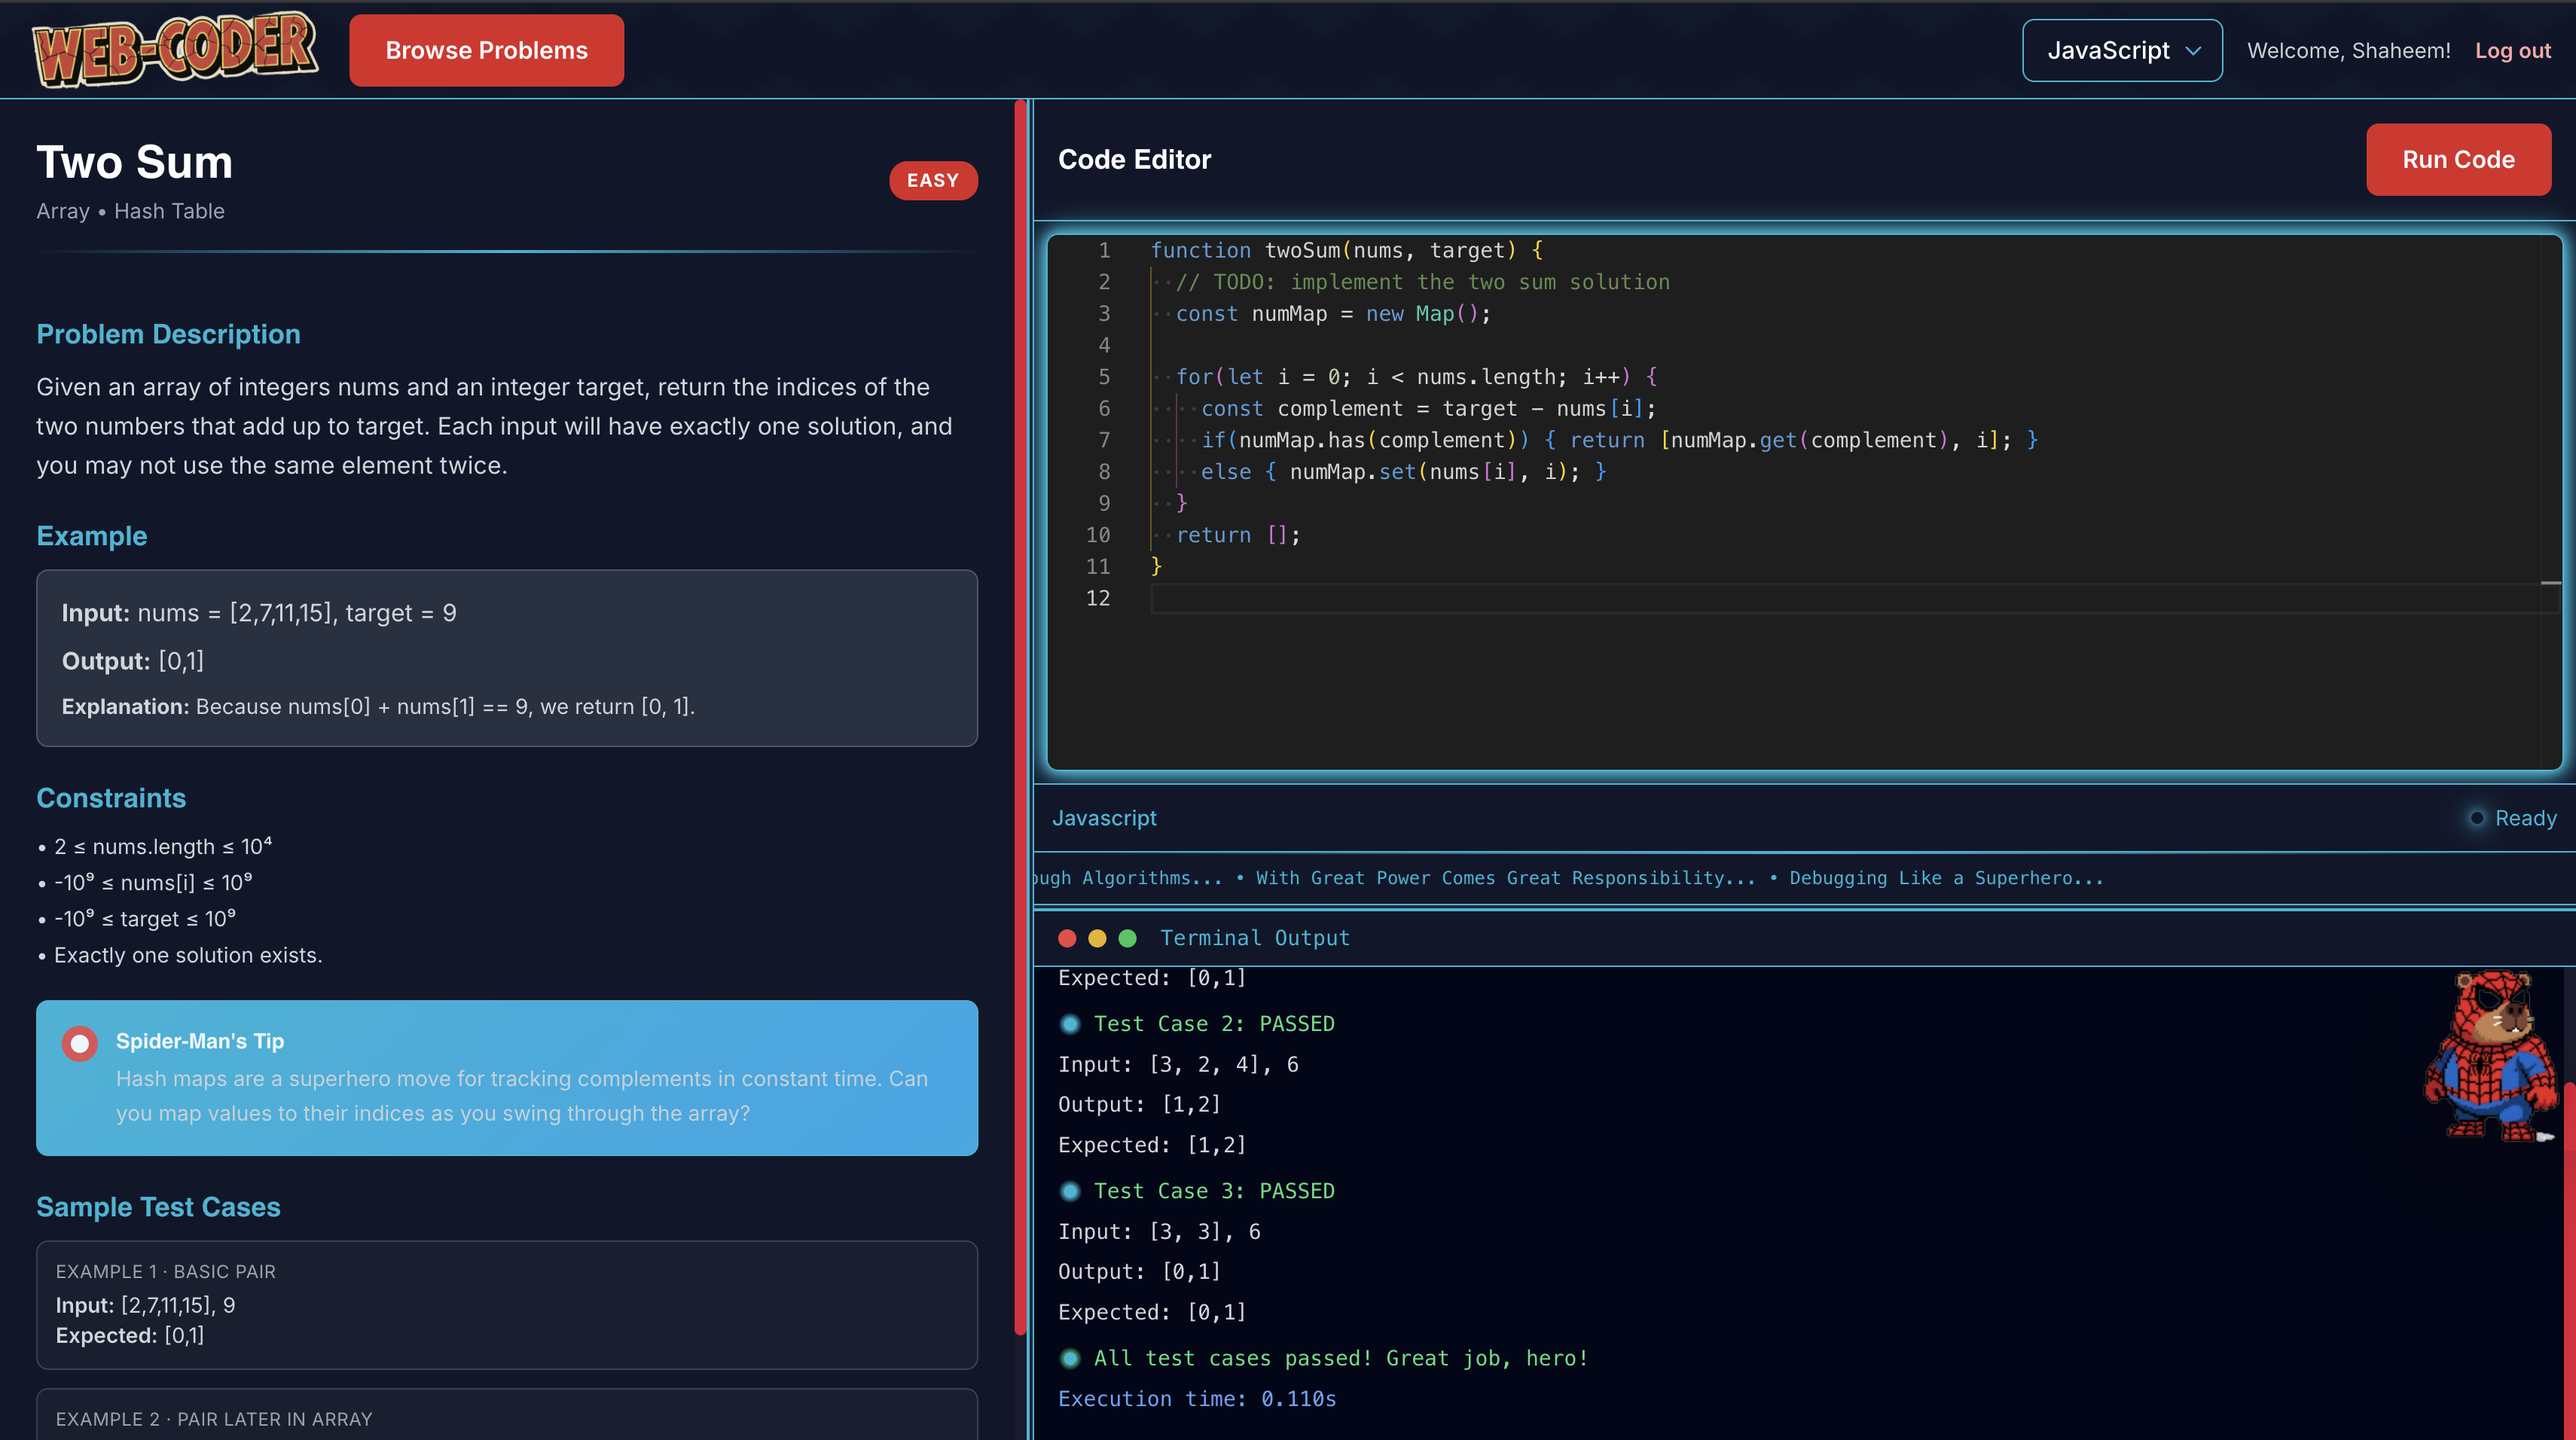2576x1440 pixels.
Task: Click the Log out link
Action: click(2512, 51)
